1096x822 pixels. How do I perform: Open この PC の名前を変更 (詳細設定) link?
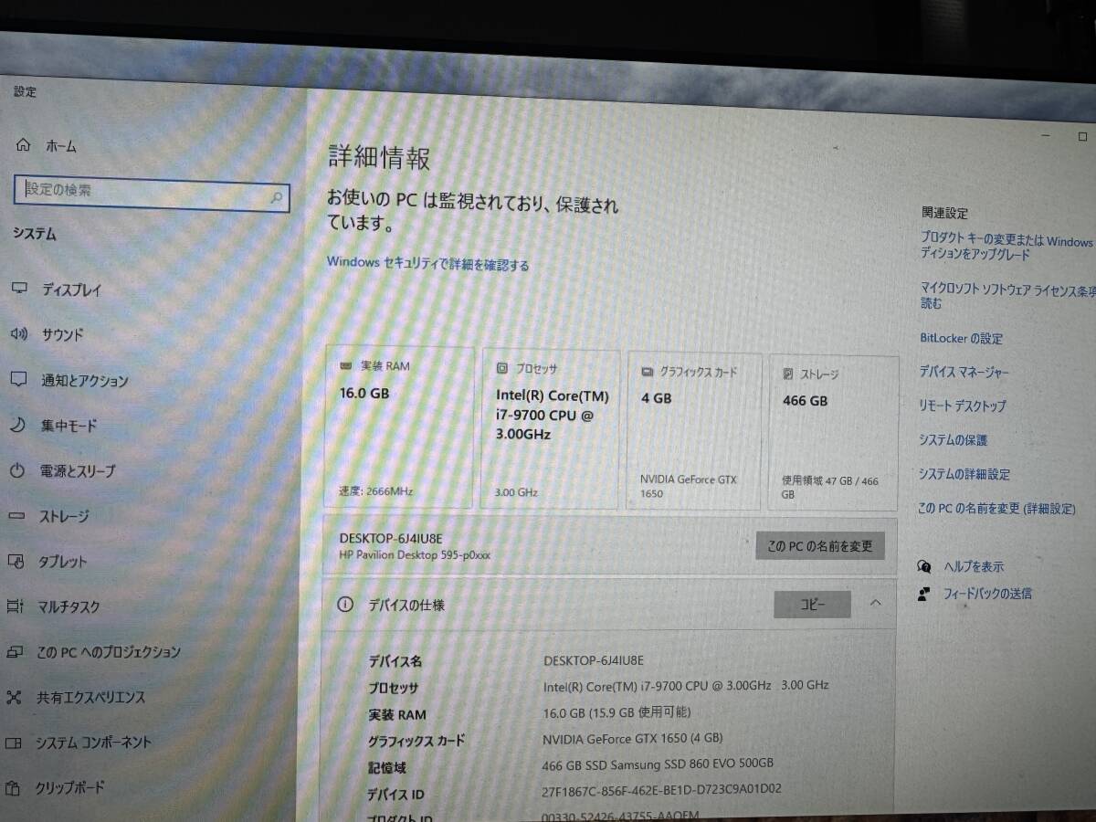pyautogui.click(x=996, y=509)
